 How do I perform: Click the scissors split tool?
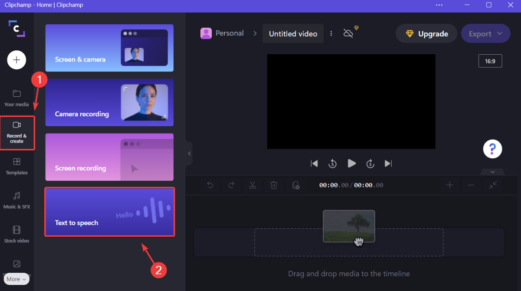click(253, 185)
